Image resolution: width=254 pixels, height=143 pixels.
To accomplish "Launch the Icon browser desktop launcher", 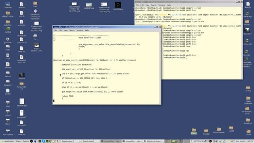I will click(x=8, y=132).
